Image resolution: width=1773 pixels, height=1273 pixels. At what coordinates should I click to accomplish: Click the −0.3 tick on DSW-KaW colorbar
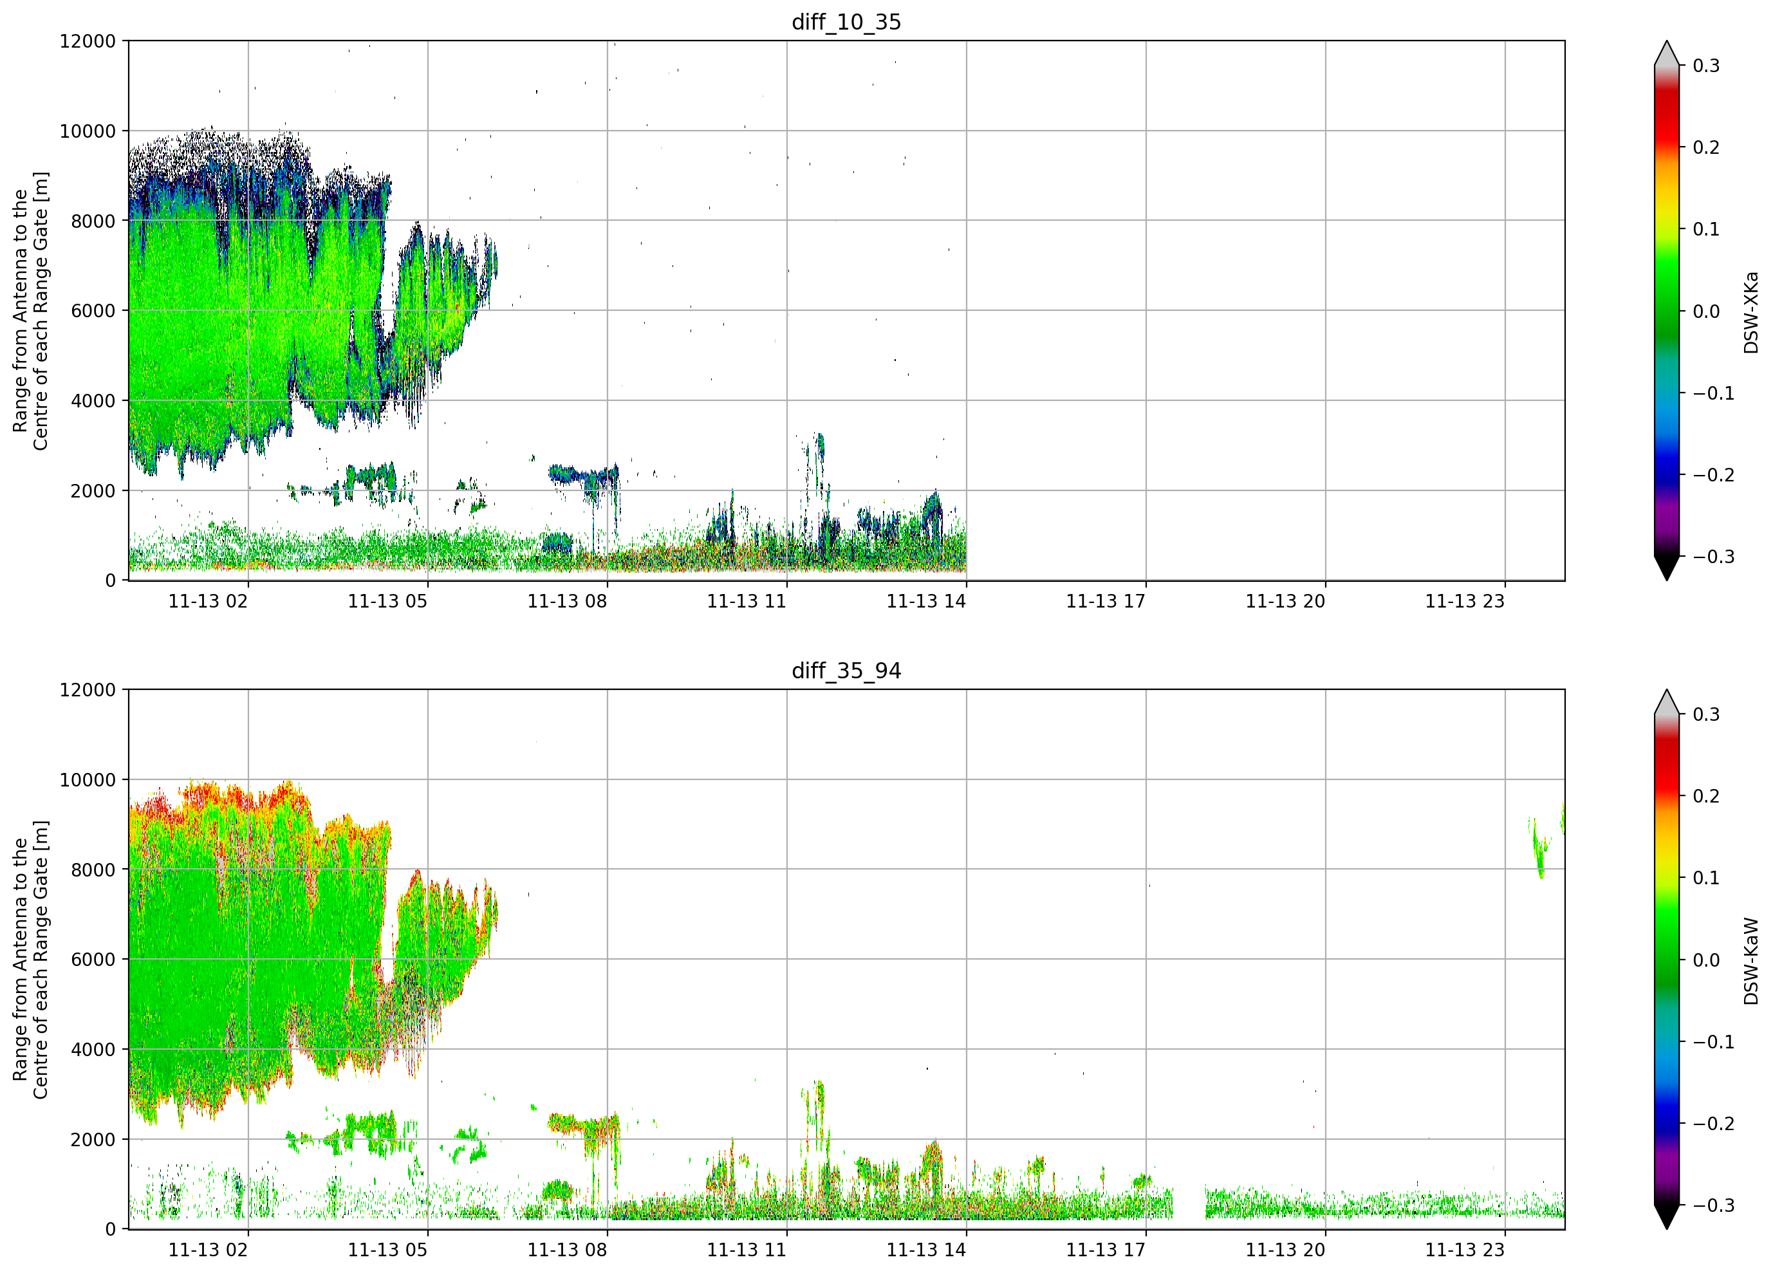[x=1714, y=1206]
